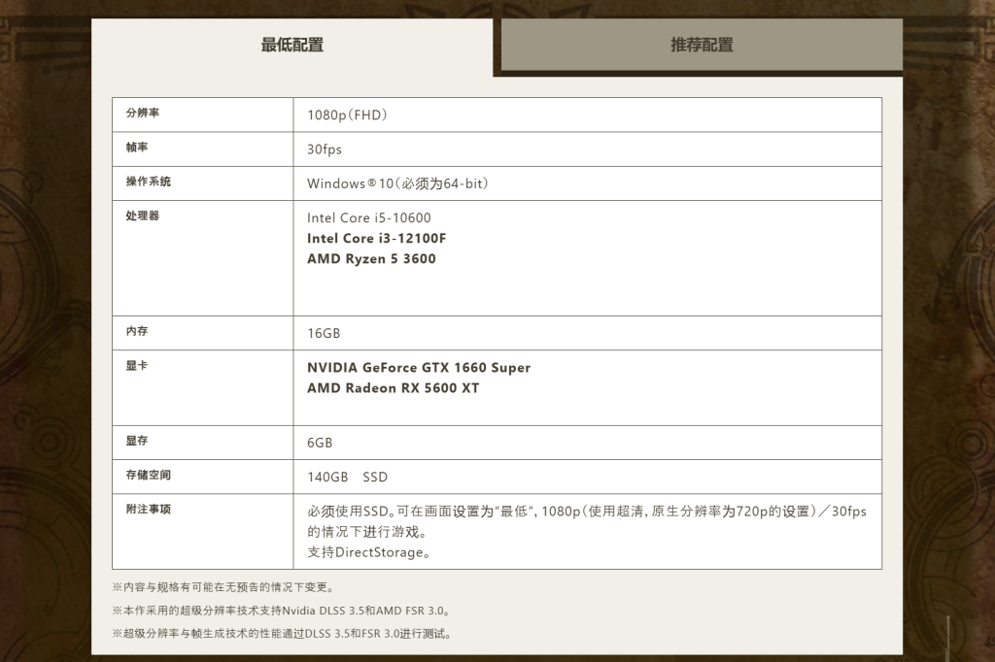Click the 30fps value
The height and width of the screenshot is (662, 995).
coord(325,149)
